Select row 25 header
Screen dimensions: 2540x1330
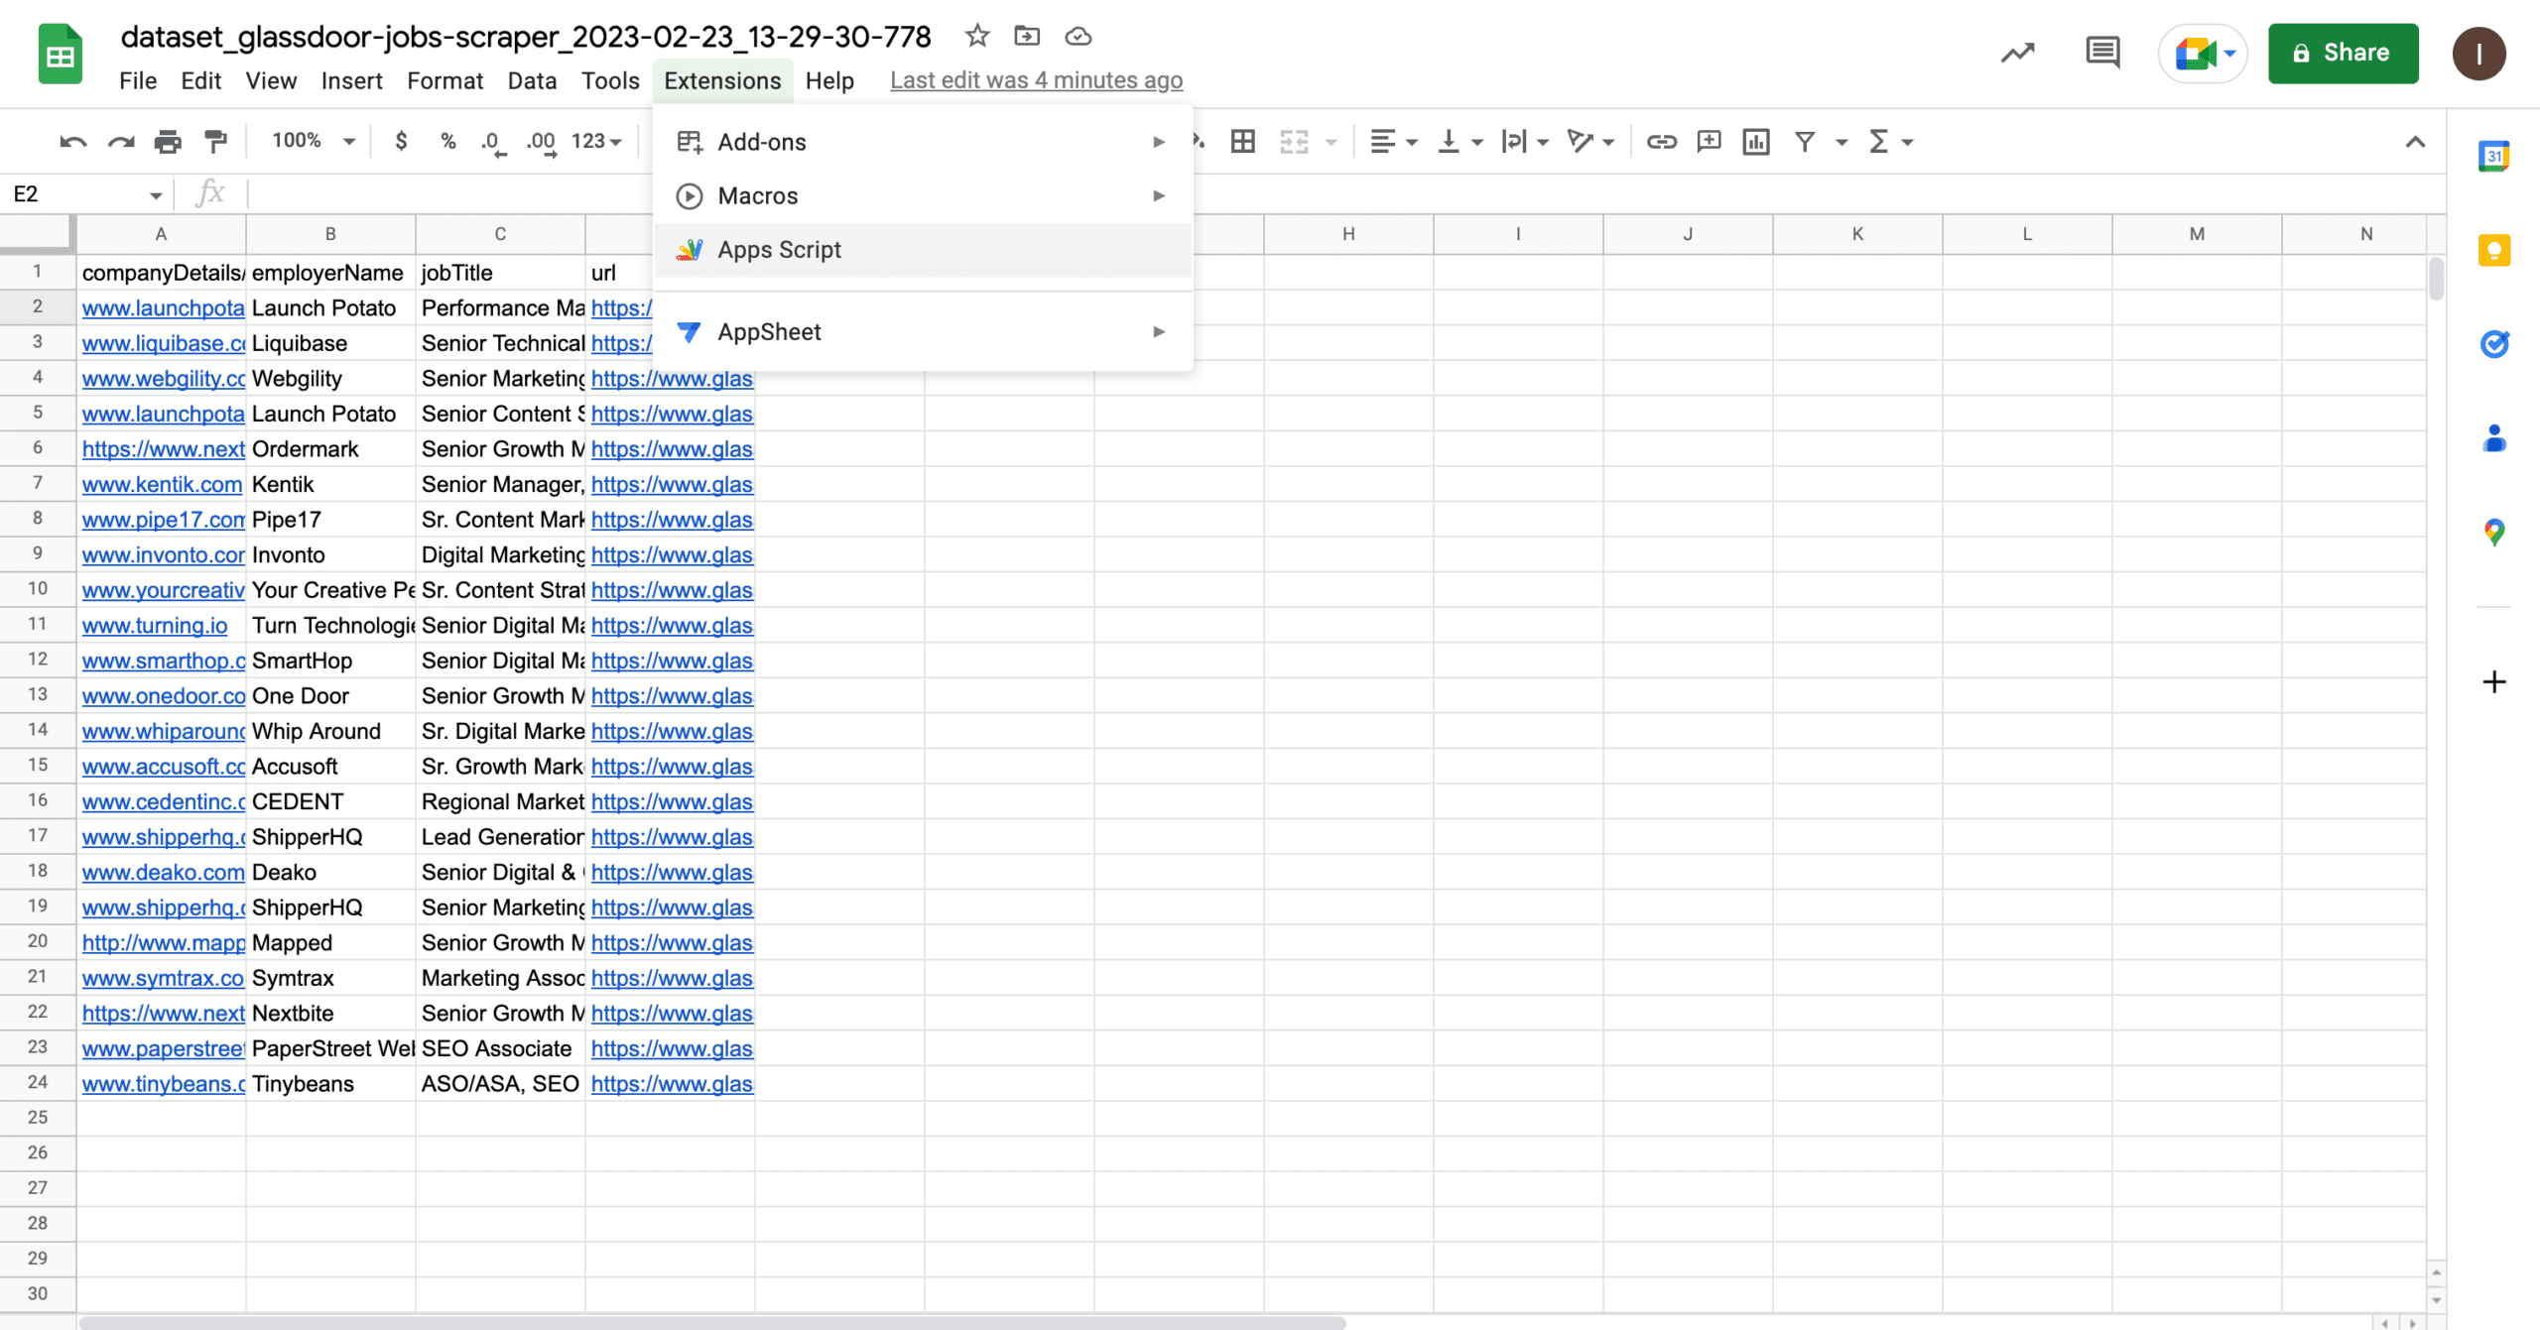click(x=38, y=1118)
